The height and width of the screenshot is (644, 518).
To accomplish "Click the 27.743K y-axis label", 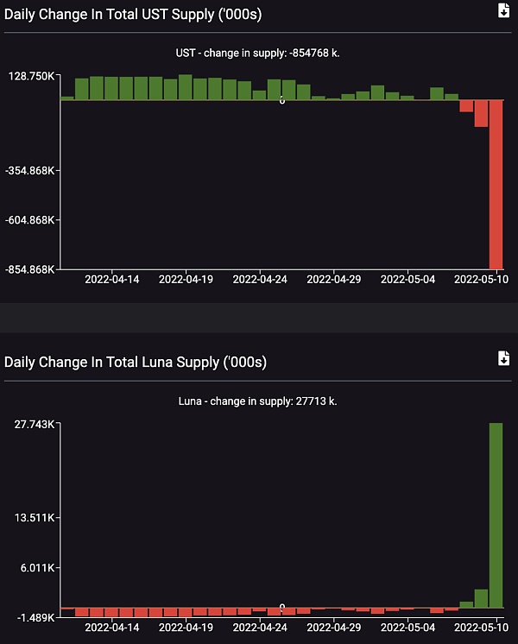I will (x=34, y=424).
